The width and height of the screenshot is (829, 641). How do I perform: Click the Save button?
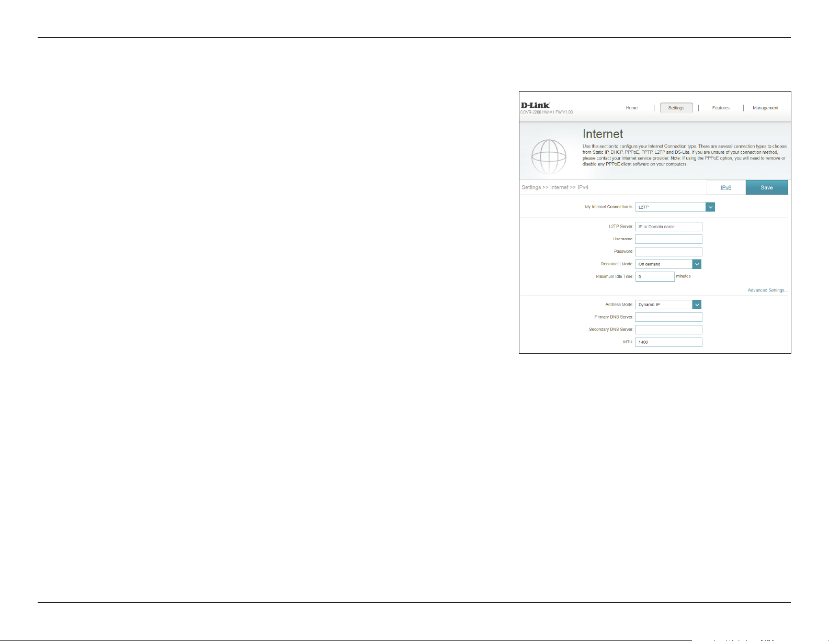(x=767, y=187)
